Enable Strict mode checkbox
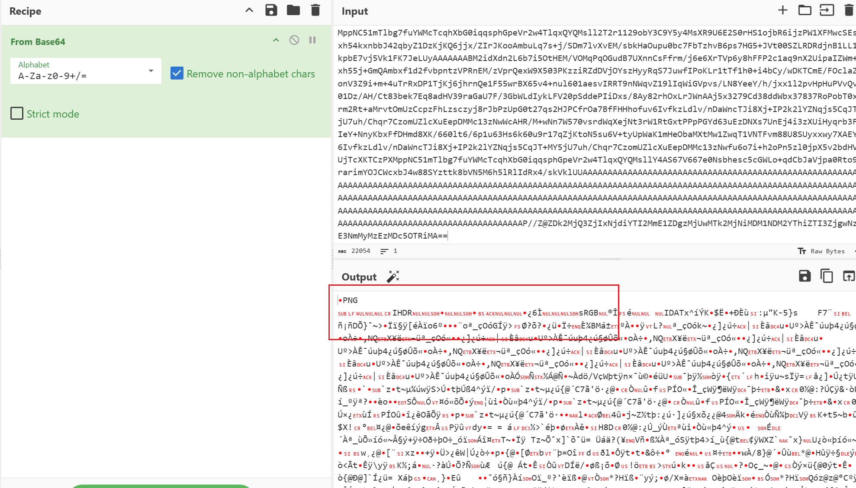 (17, 114)
